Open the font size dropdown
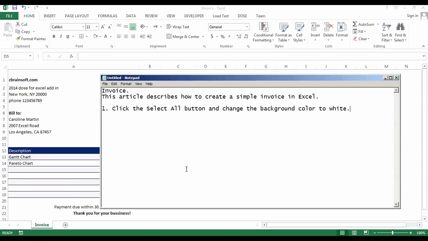 click(x=97, y=27)
